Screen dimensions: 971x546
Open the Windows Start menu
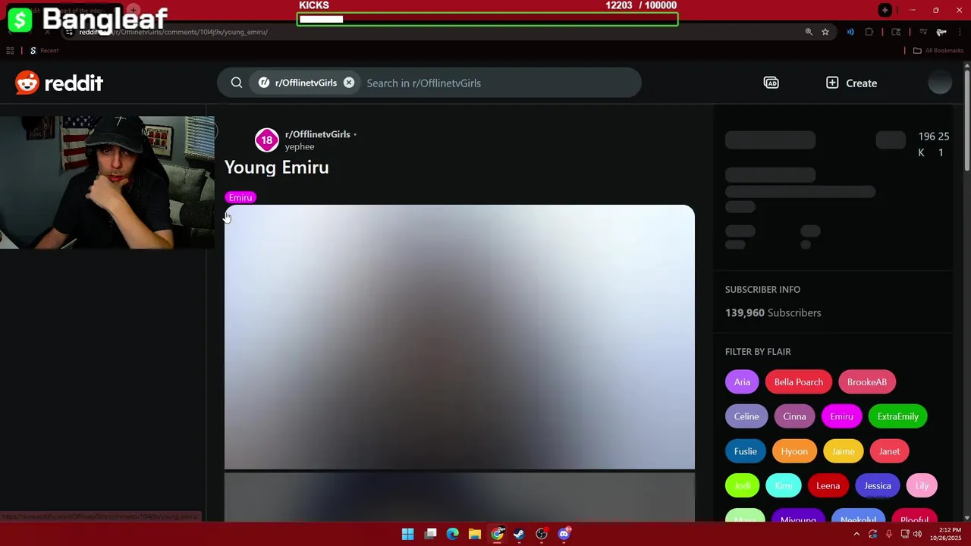(x=407, y=534)
